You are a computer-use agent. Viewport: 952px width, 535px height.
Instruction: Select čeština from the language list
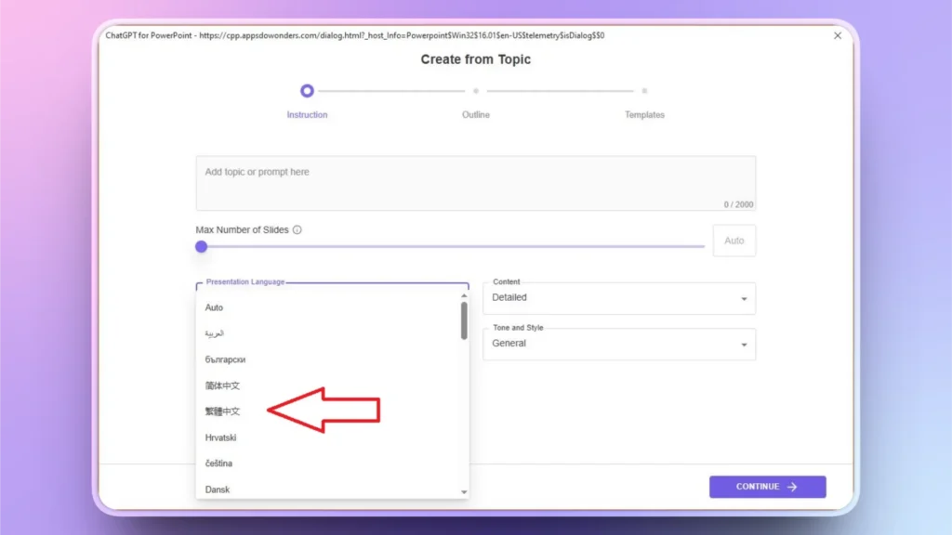219,463
